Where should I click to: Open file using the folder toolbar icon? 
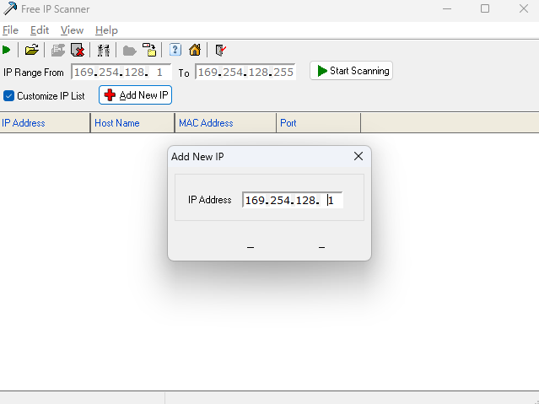pyautogui.click(x=31, y=50)
